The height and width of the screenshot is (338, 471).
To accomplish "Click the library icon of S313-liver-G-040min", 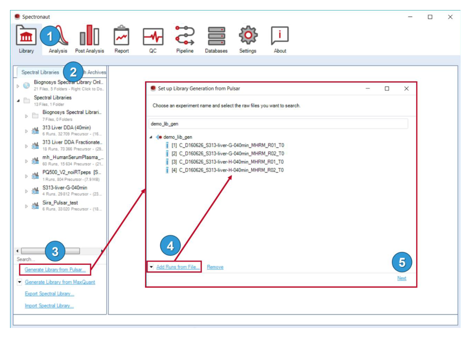I will point(35,191).
